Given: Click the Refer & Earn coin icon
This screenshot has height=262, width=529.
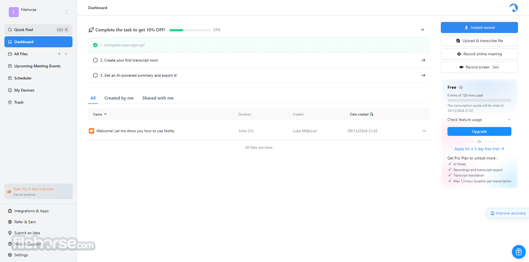Looking at the screenshot, I should pos(10,222).
